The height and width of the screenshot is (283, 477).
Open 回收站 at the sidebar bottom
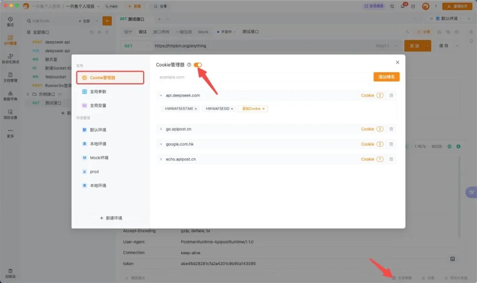coord(10,274)
